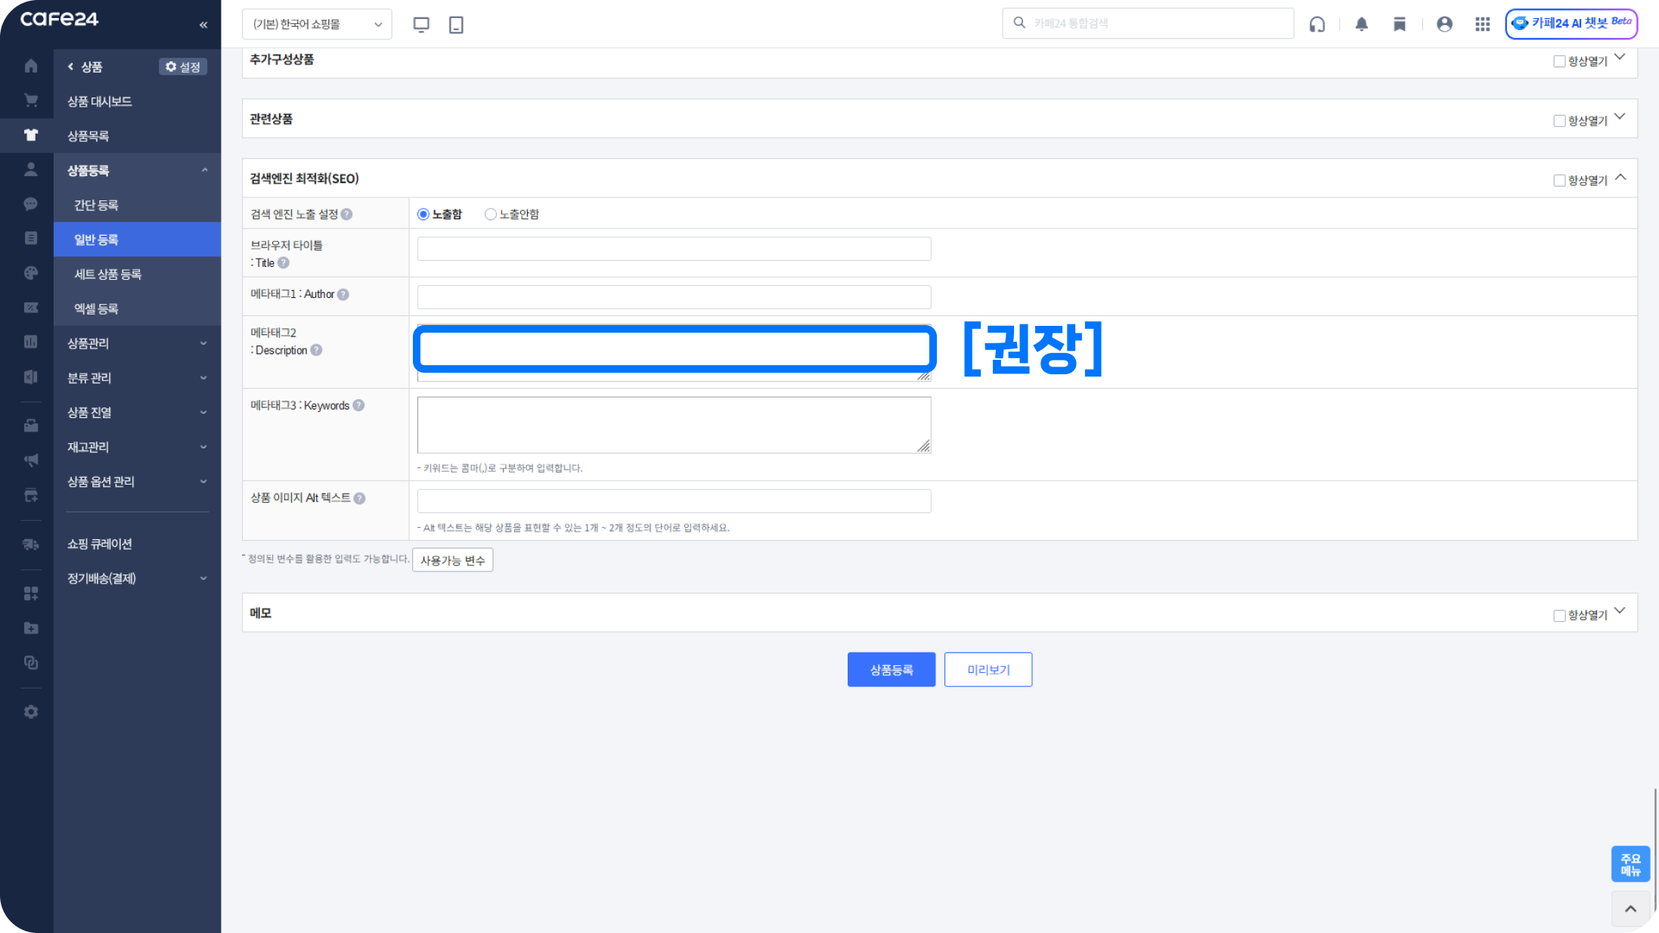Expand the 관련상품 section chevron
The width and height of the screenshot is (1659, 933).
click(x=1620, y=117)
